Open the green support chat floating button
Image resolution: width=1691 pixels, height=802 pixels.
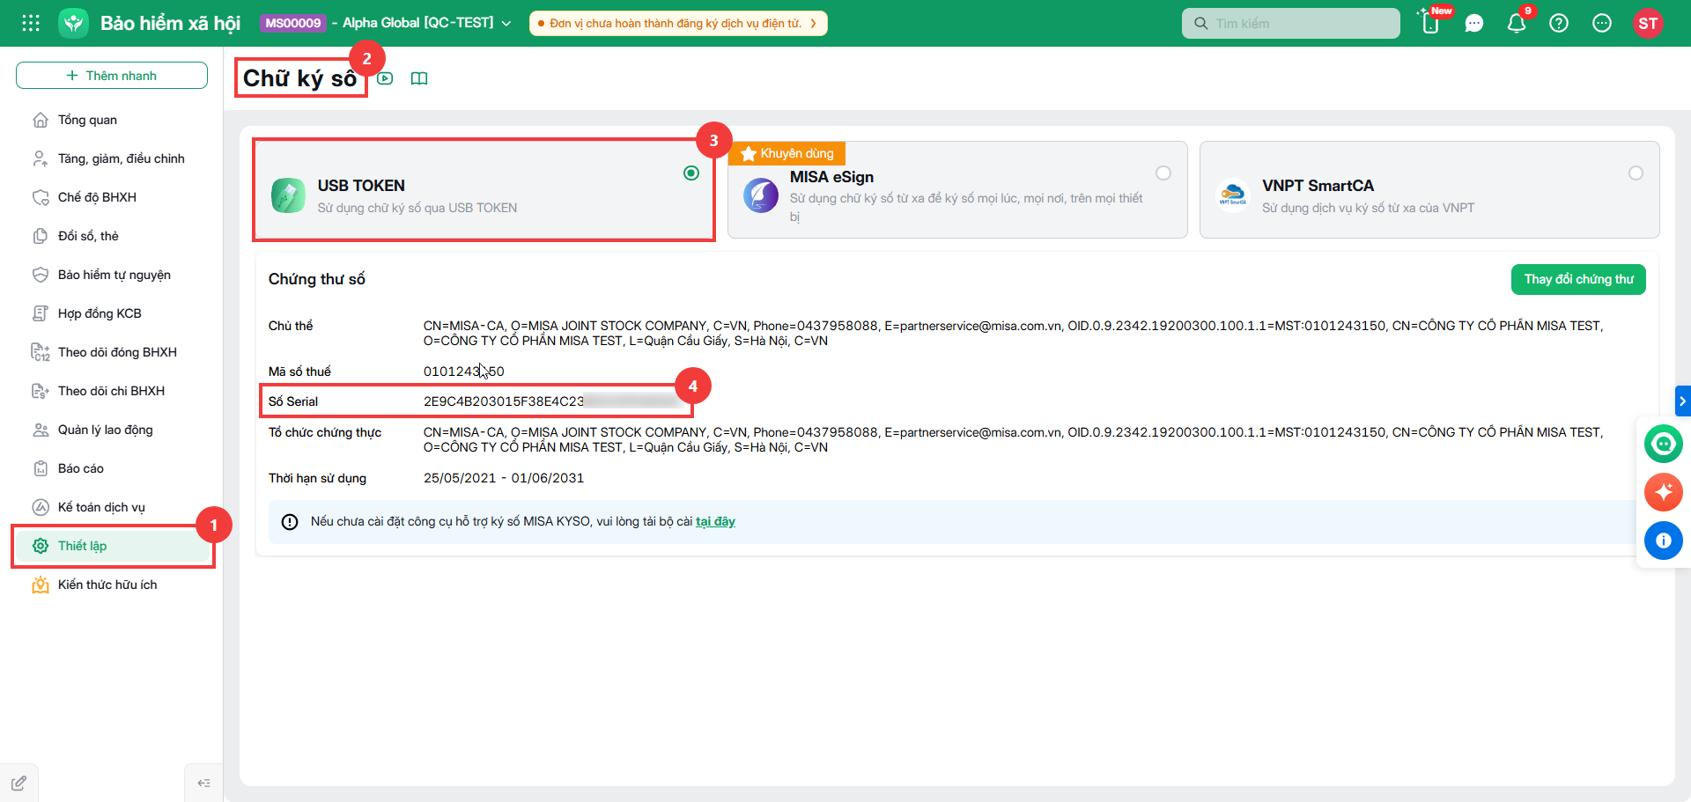pos(1664,444)
